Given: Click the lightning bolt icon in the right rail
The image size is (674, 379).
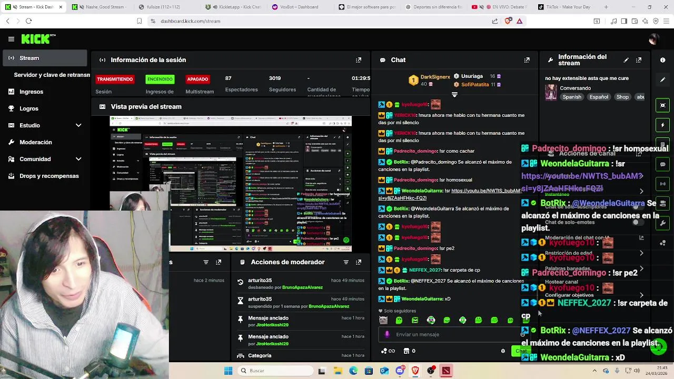Looking at the screenshot, I should tap(662, 125).
